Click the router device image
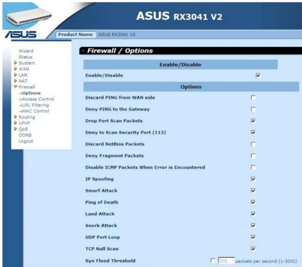The image size is (302, 267). pyautogui.click(x=29, y=17)
